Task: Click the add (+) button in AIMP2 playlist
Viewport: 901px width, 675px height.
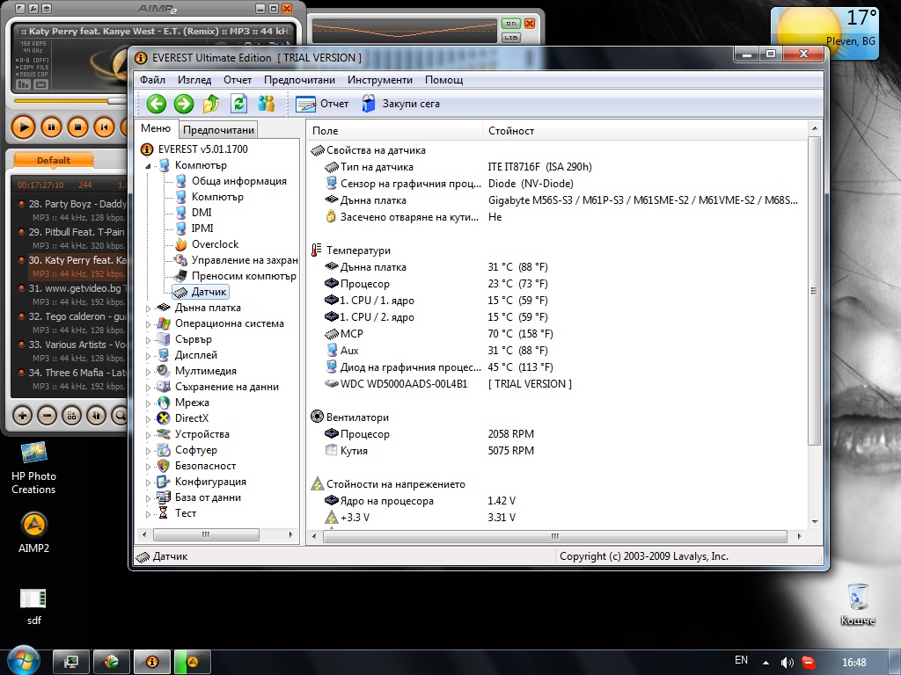Action: pos(22,415)
